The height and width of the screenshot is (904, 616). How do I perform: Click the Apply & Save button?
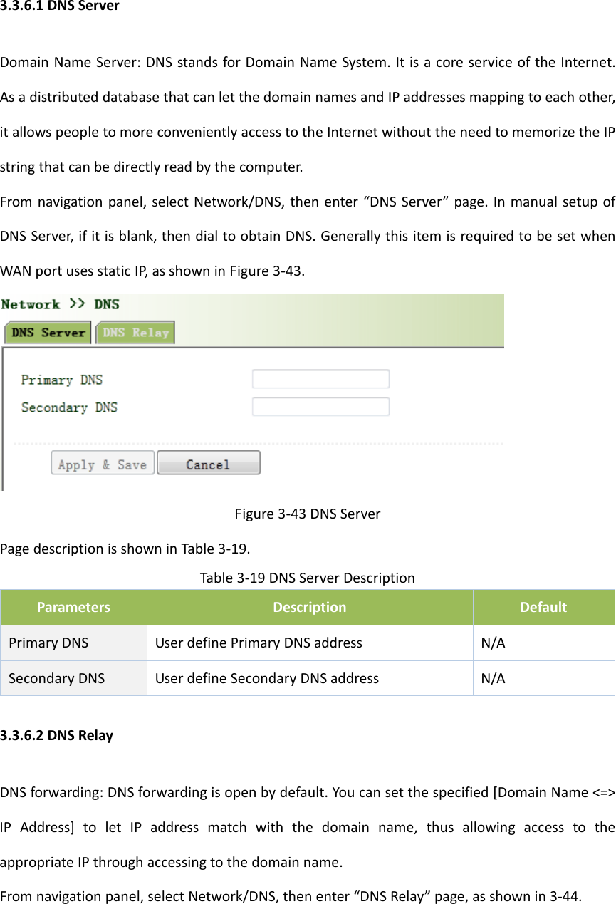pos(102,462)
